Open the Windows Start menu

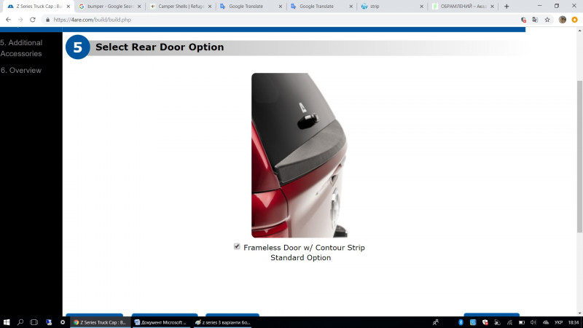coord(7,322)
